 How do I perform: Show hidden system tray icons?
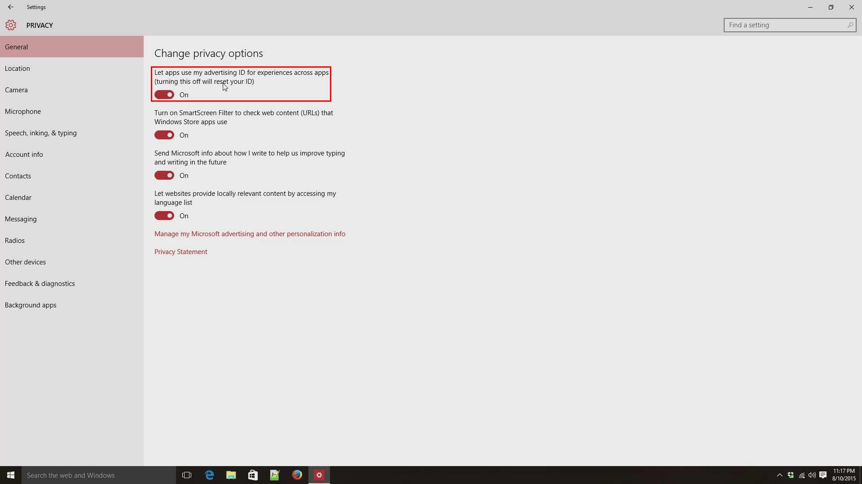point(779,475)
